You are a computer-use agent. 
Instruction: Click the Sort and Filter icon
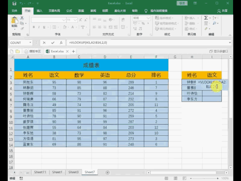click(x=214, y=18)
